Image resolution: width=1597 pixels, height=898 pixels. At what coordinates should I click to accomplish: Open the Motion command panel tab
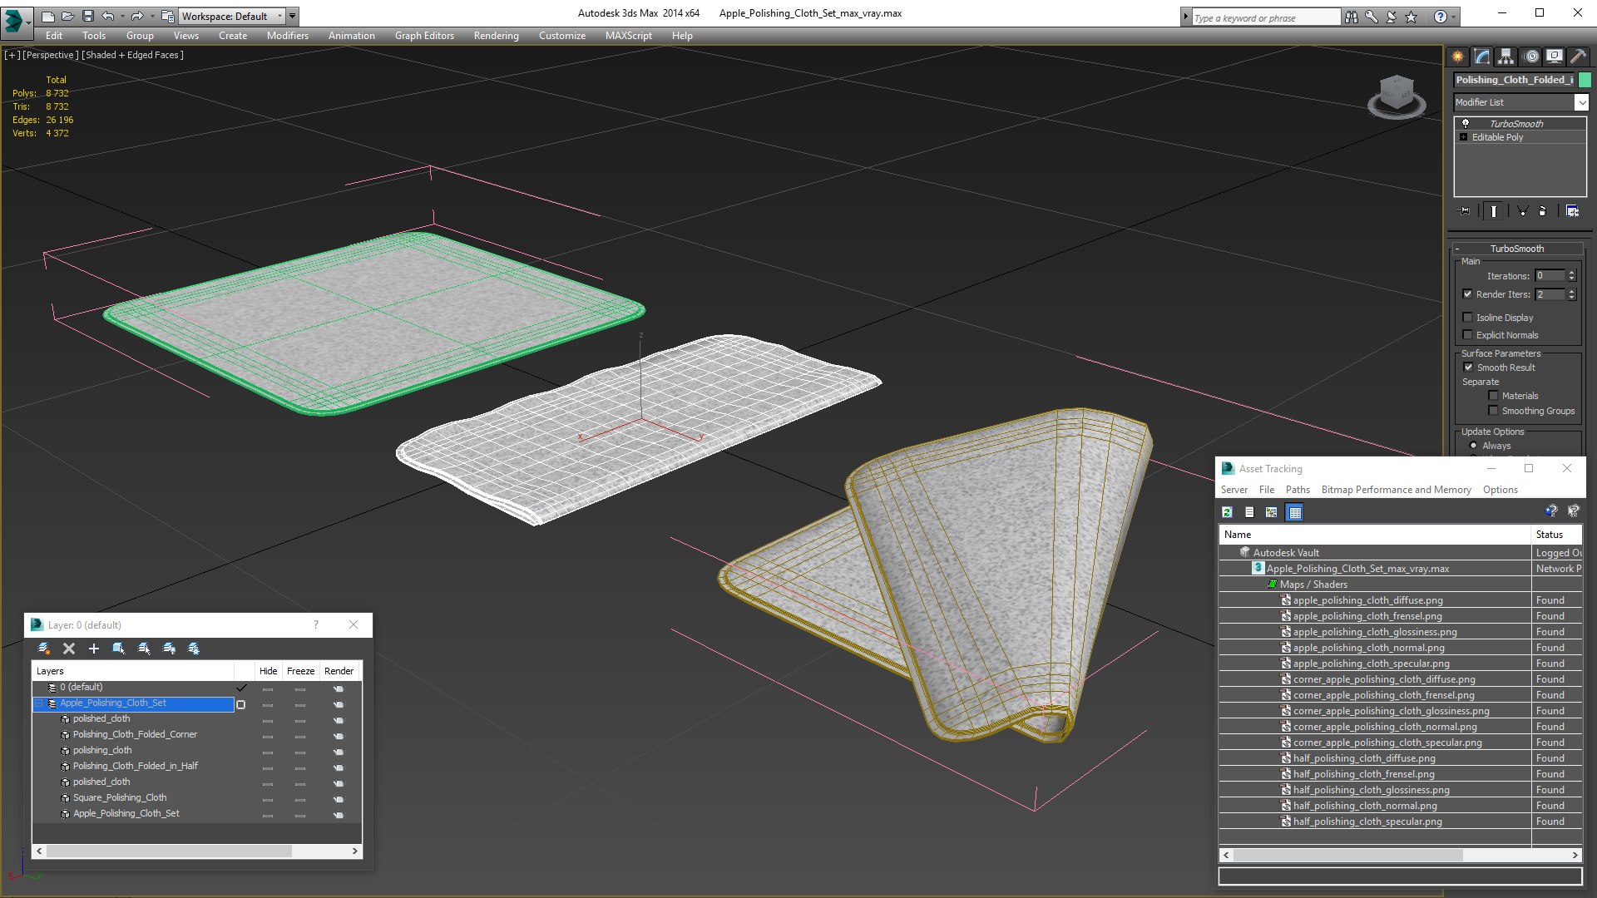pos(1531,57)
